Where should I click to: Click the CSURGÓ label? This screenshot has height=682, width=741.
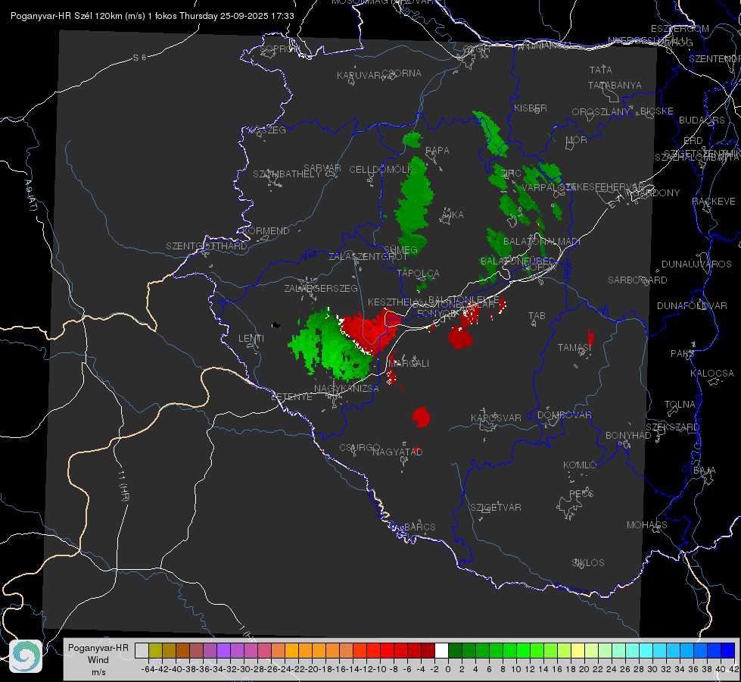coord(360,448)
